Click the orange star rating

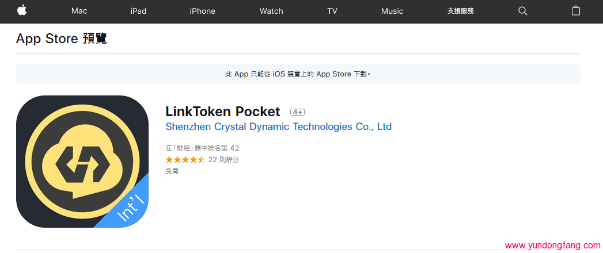(185, 160)
